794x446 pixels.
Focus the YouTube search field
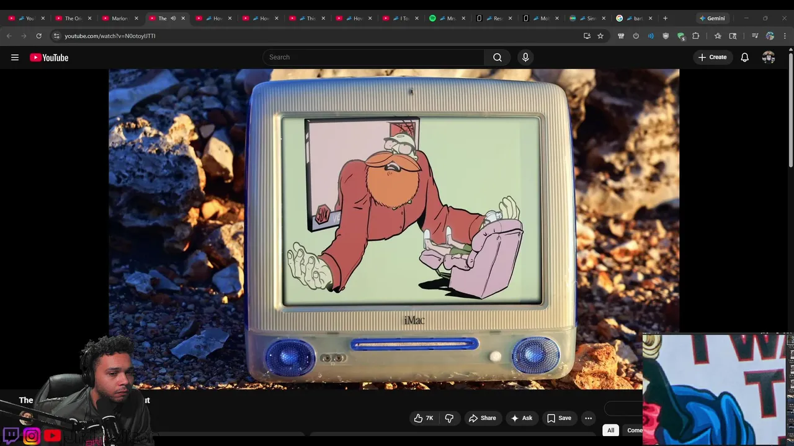point(373,57)
